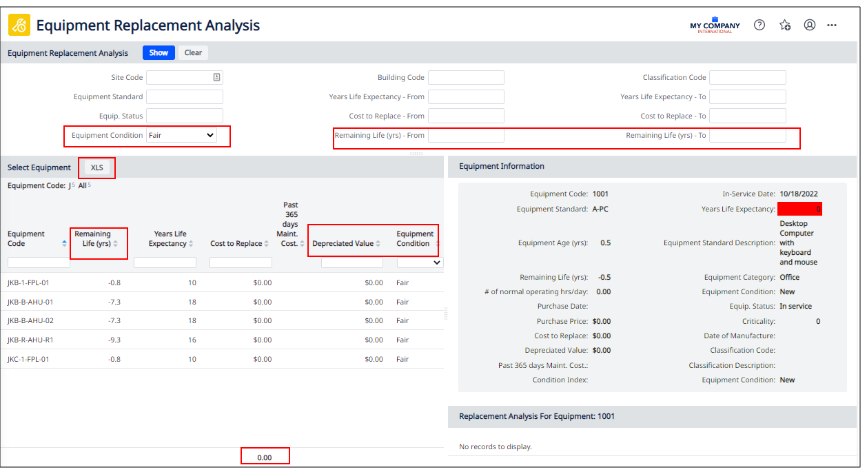Click the My Company International logo

[715, 25]
